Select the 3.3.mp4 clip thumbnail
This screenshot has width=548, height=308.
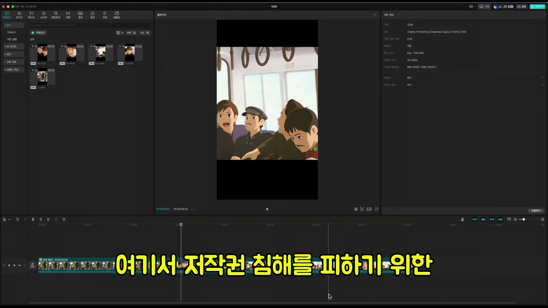[101, 53]
